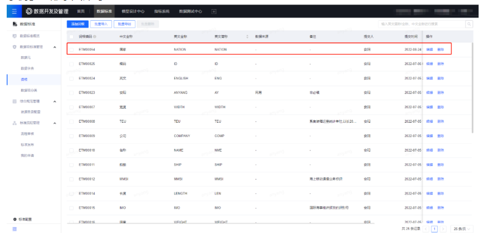Check the box for row ETM00023
The image size is (494, 233).
[71, 93]
